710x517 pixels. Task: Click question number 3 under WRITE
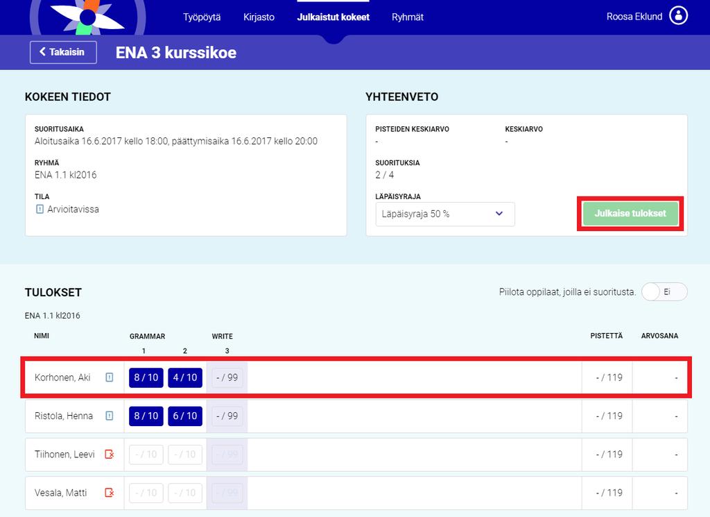(227, 350)
